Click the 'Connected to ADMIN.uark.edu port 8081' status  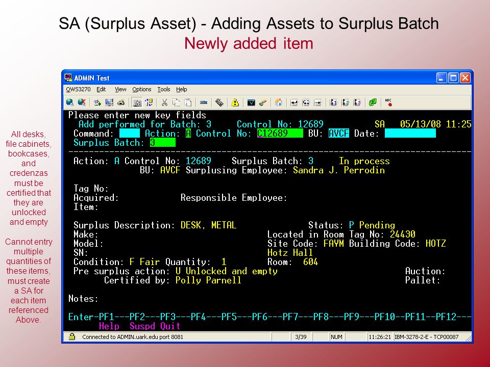133,337
